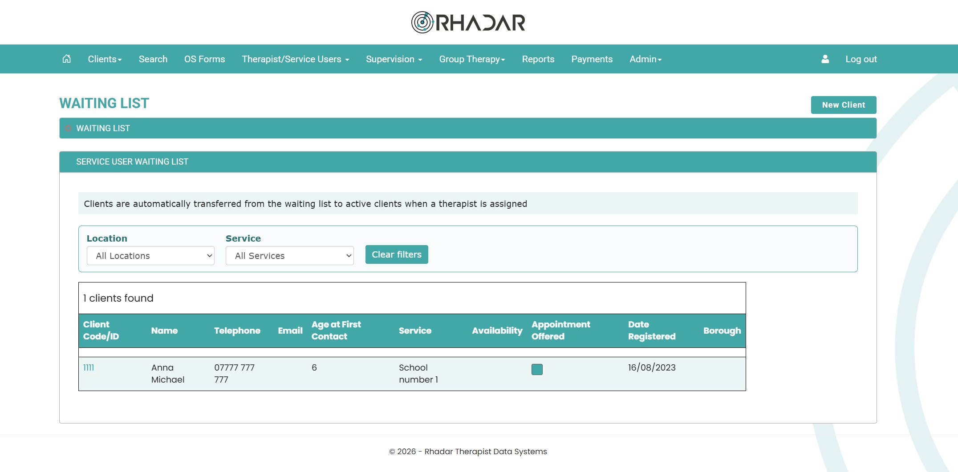958x472 pixels.
Task: Click the age value 6 cell
Action: tap(314, 367)
